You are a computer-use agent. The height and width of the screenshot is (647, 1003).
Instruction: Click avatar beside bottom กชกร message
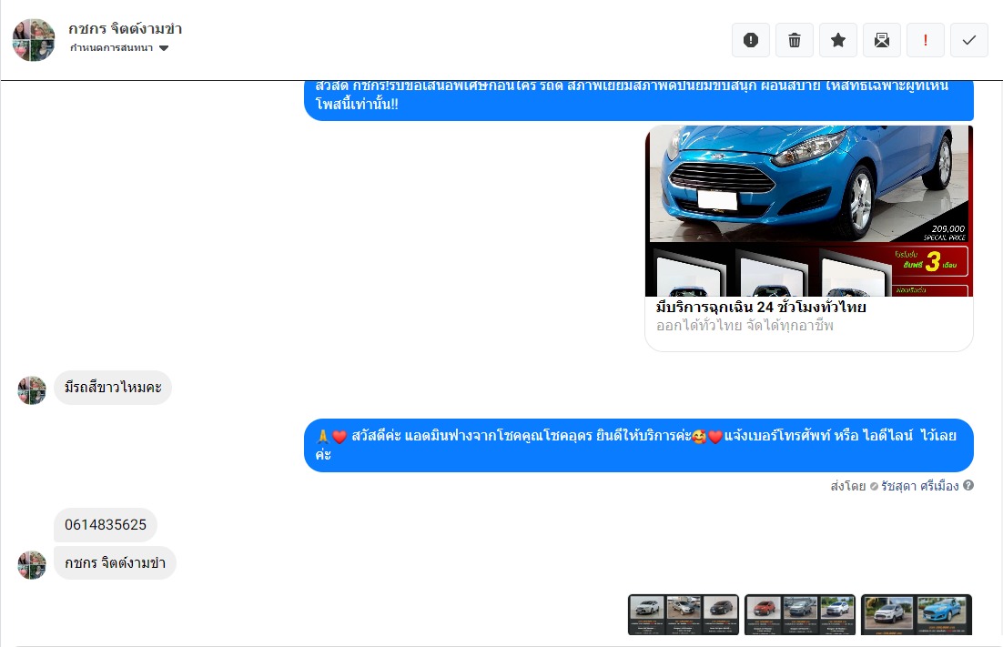(x=31, y=565)
